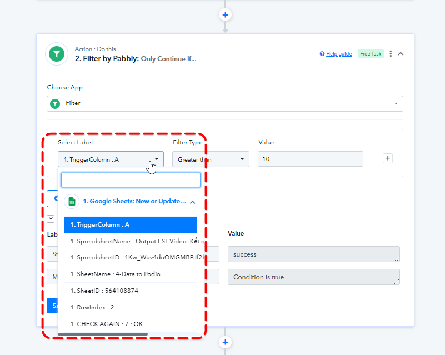Screen dimensions: 445x355
Task: Click the Free Task badge
Action: 371,54
